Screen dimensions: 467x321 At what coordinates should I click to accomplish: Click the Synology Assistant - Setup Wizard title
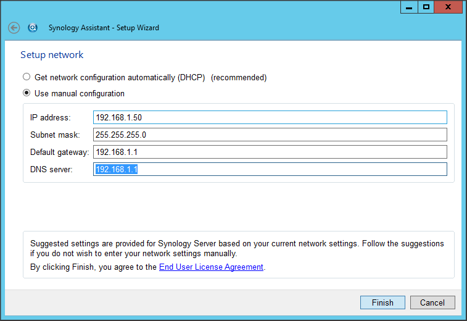(104, 28)
